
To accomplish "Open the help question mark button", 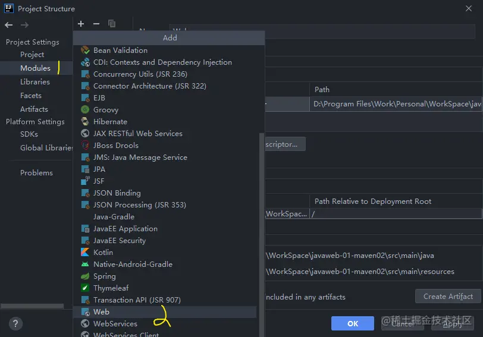I will tap(15, 324).
